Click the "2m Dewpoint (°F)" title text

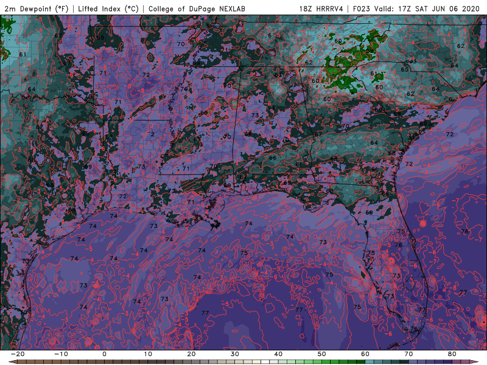36,9
